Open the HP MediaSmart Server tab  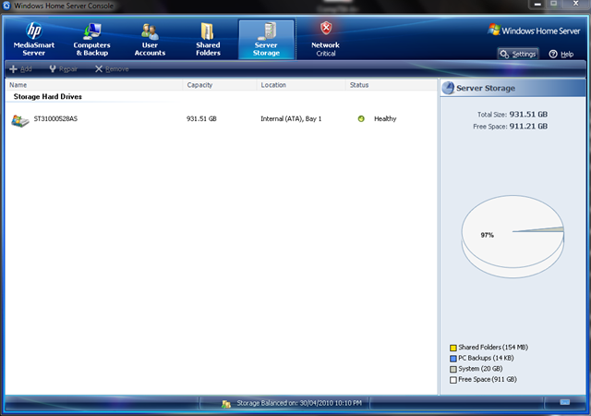click(34, 40)
